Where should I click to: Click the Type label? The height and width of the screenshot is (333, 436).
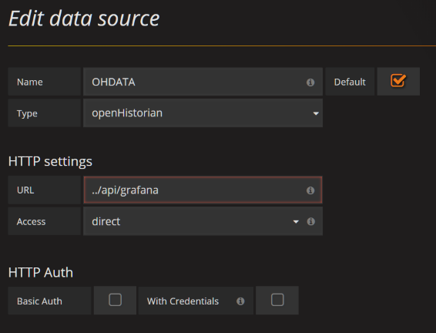pos(27,113)
